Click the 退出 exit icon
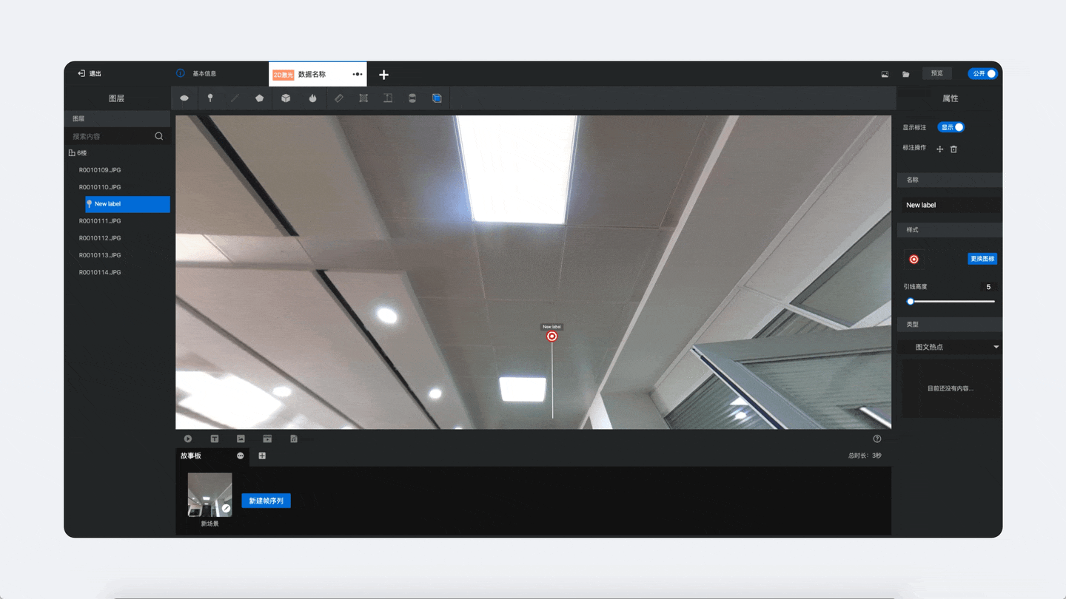Image resolution: width=1066 pixels, height=599 pixels. pyautogui.click(x=81, y=74)
